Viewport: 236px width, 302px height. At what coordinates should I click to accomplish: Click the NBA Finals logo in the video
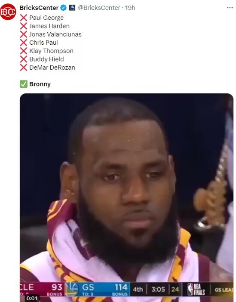pyautogui.click(x=196, y=289)
